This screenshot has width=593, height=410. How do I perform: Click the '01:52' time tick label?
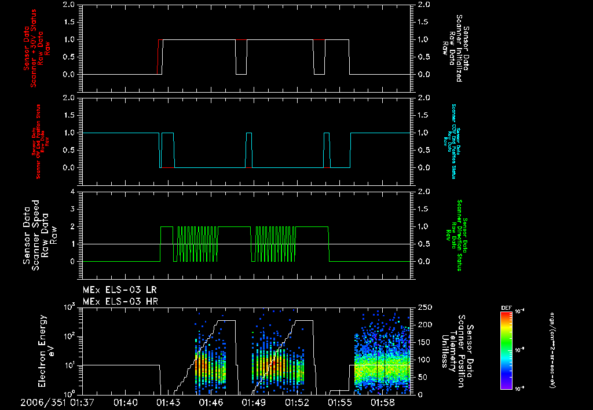coord(296,402)
